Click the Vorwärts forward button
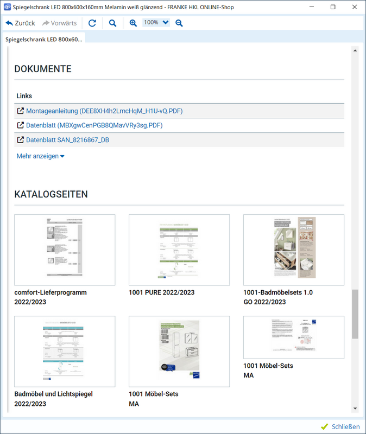The width and height of the screenshot is (366, 434). click(x=59, y=23)
